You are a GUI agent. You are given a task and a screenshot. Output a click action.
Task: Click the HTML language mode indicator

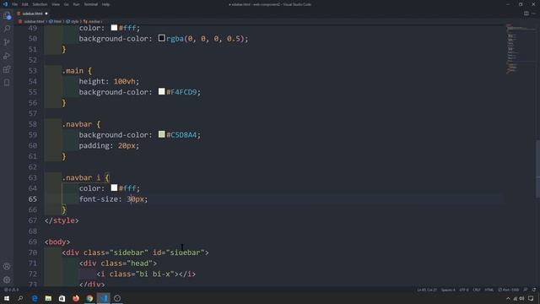489,290
